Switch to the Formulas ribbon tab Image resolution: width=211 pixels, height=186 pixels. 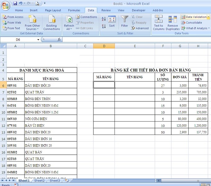click(x=74, y=10)
